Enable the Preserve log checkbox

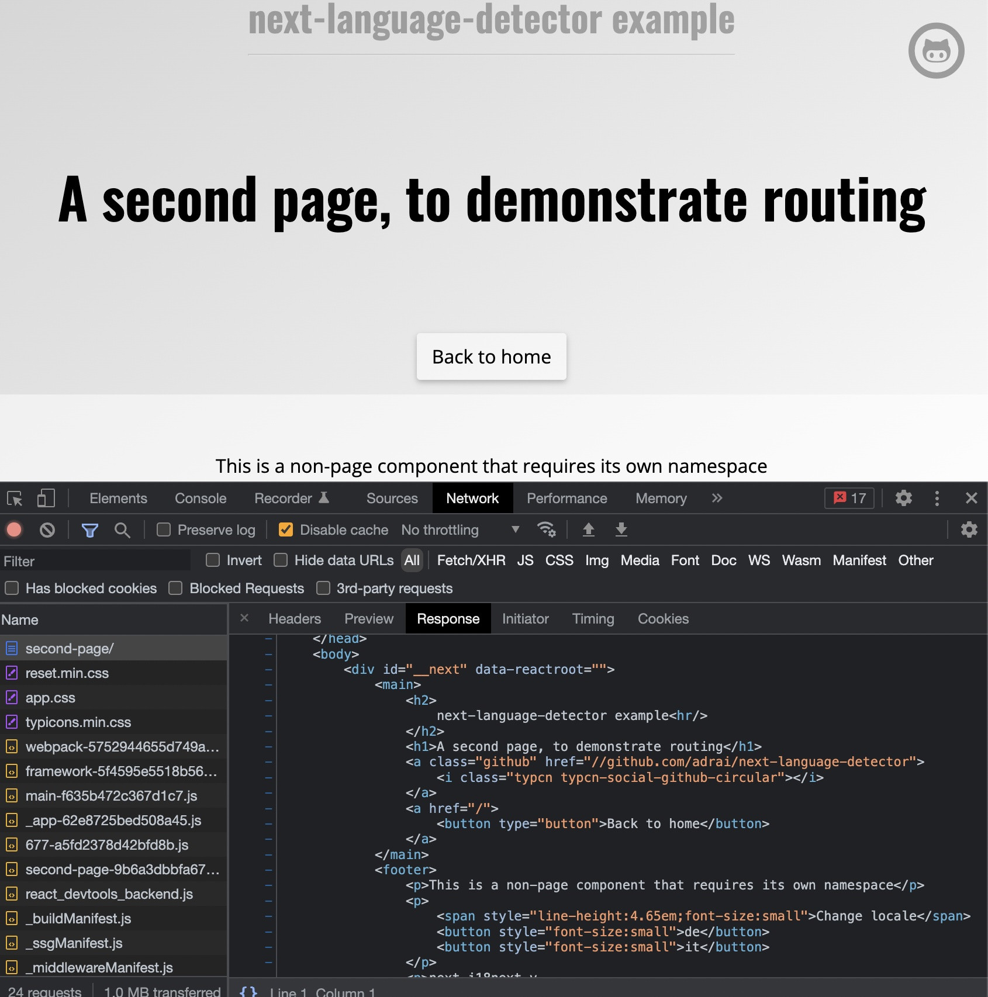point(164,530)
